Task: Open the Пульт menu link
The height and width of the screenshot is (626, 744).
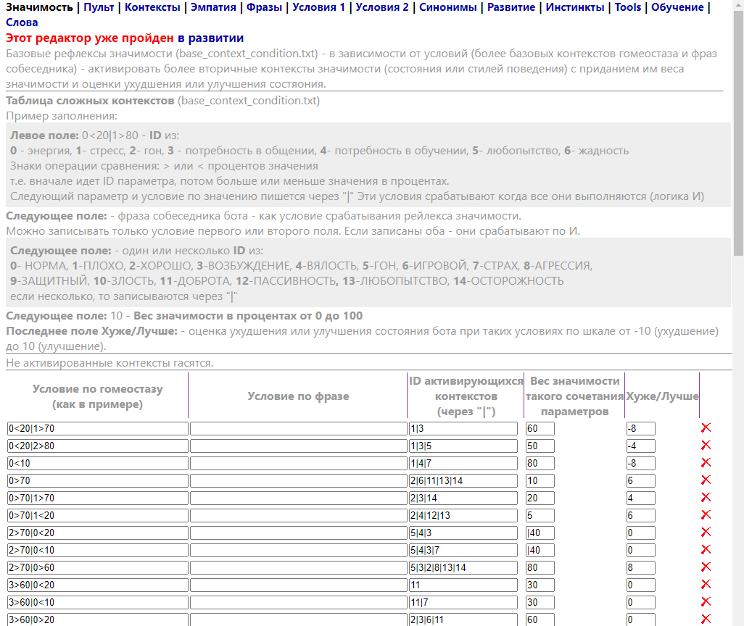Action: tap(99, 7)
